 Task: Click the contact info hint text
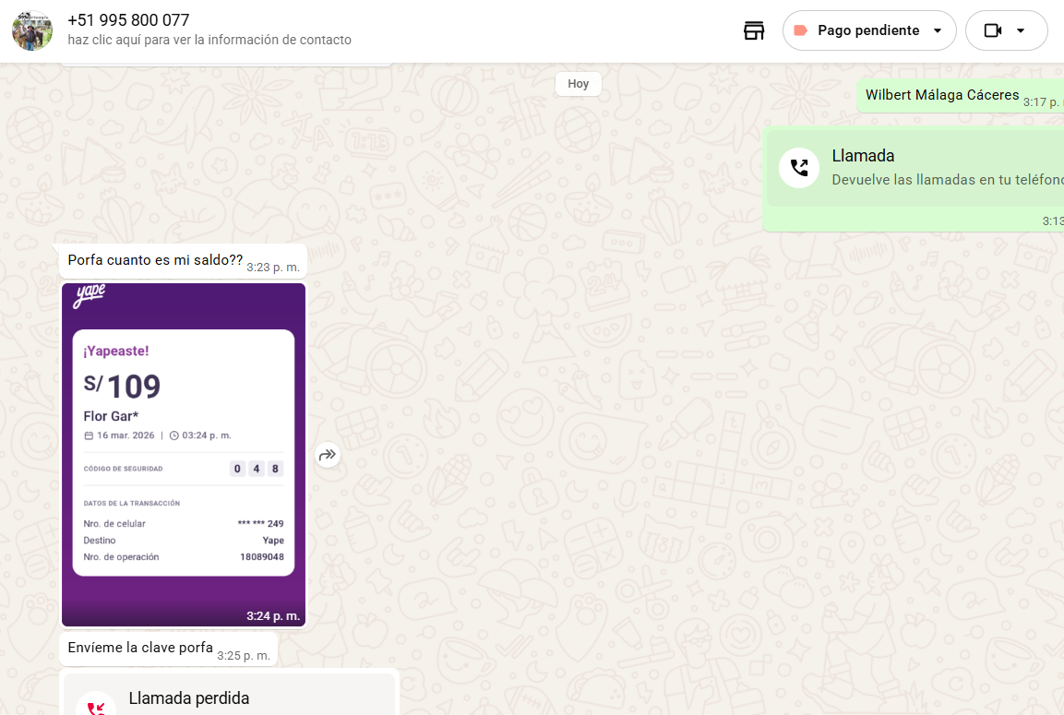point(209,40)
